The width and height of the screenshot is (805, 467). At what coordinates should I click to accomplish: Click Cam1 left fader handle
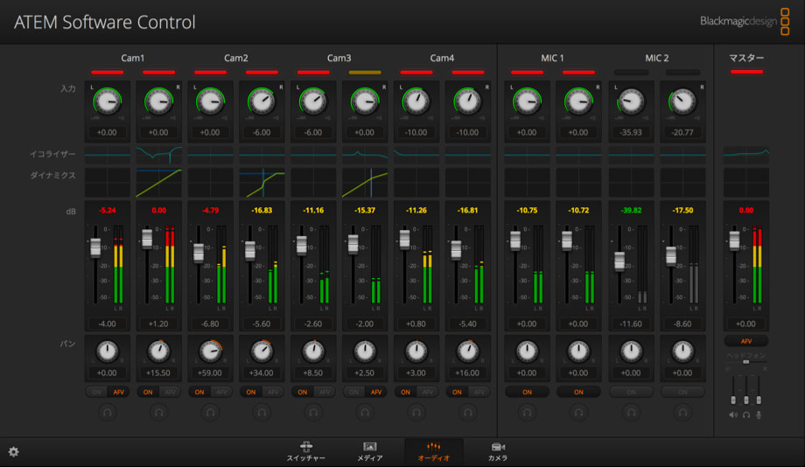click(x=95, y=247)
